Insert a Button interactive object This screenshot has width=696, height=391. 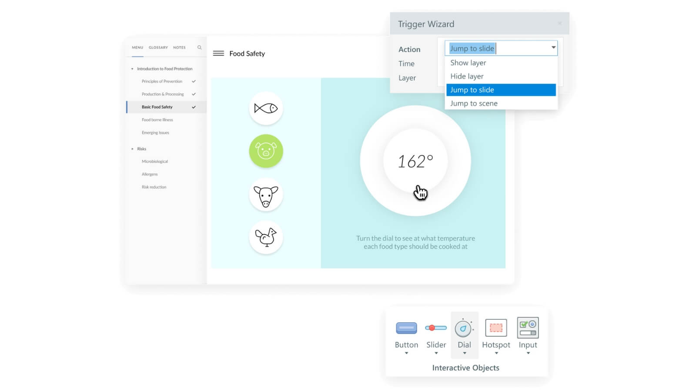pos(406,334)
